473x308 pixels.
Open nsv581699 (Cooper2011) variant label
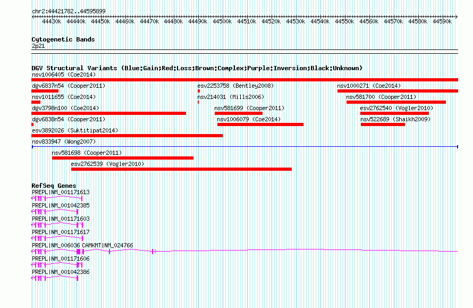tap(249, 108)
